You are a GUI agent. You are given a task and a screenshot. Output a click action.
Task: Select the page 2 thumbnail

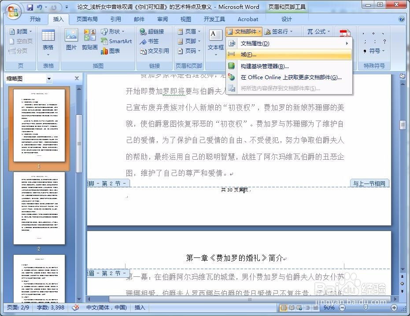[39, 208]
